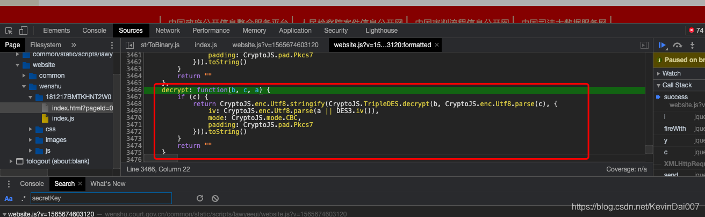Open the Security panel tab
This screenshot has height=217, width=705.
click(x=336, y=31)
